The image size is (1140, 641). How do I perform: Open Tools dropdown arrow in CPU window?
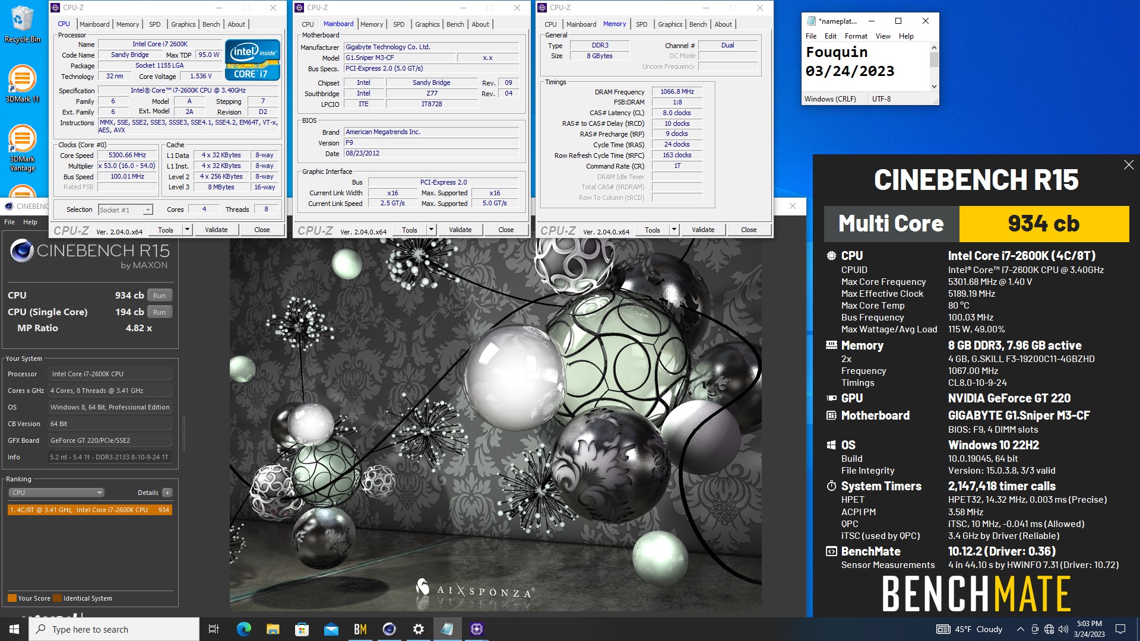(x=187, y=230)
